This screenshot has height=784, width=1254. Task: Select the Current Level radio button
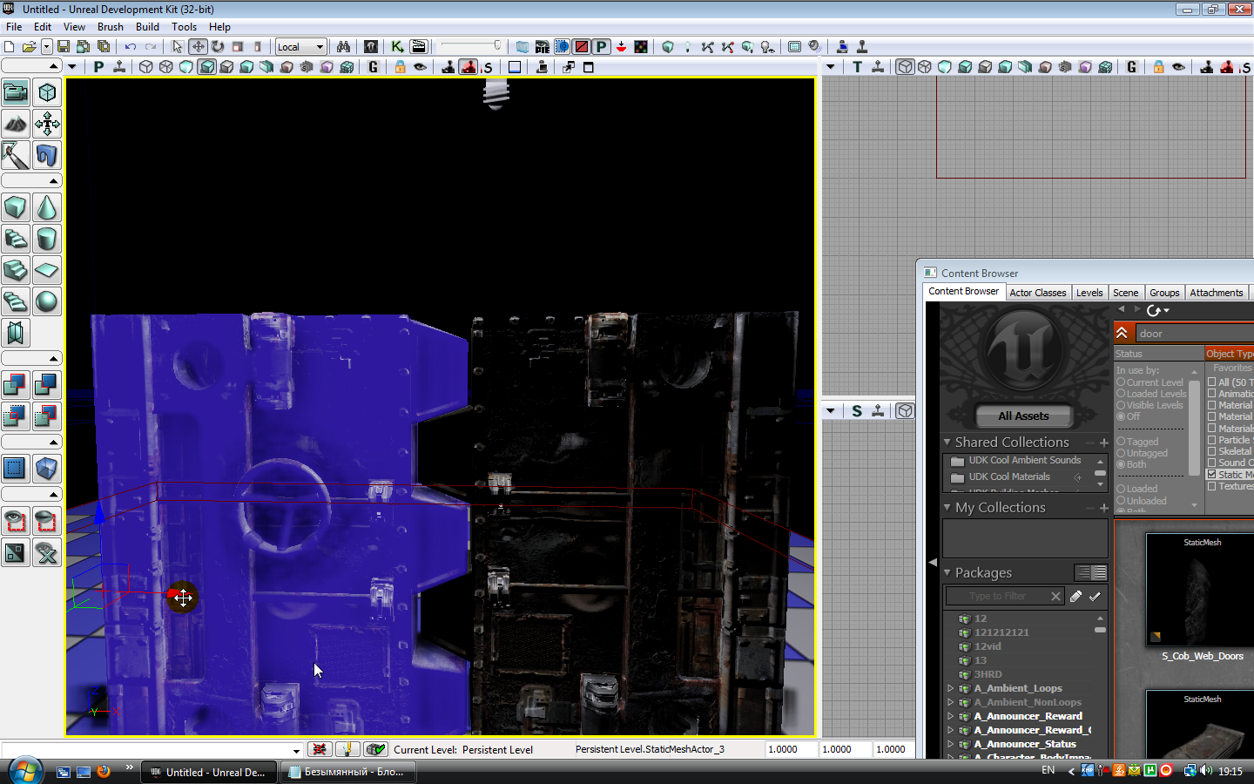pos(1121,382)
